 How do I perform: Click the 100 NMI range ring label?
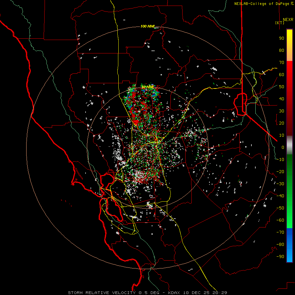[147, 26]
